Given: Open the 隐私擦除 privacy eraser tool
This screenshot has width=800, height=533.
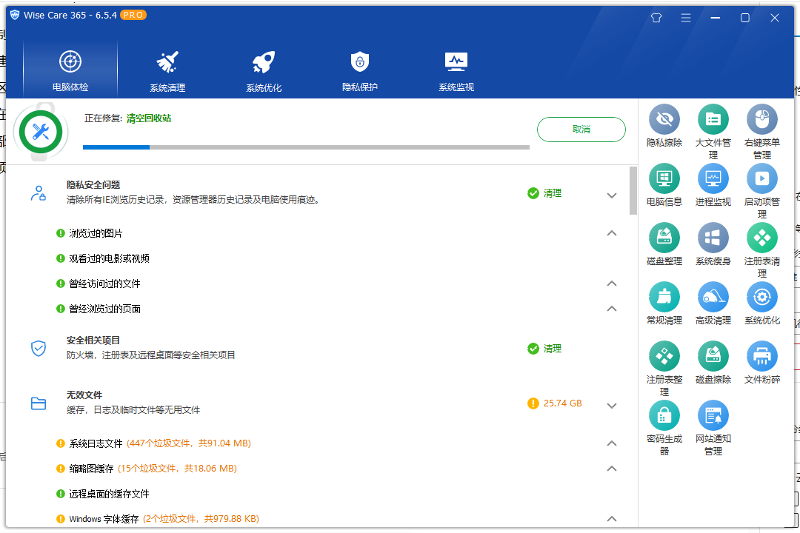Looking at the screenshot, I should click(x=664, y=126).
